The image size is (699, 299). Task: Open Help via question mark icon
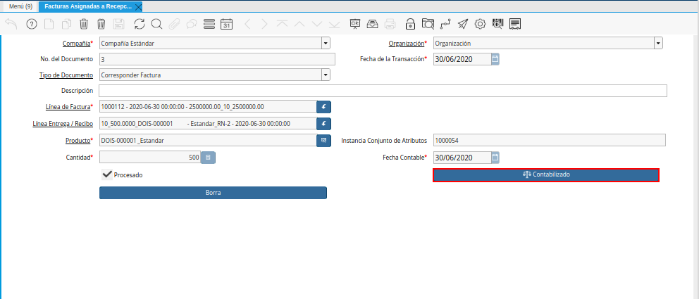(31, 24)
